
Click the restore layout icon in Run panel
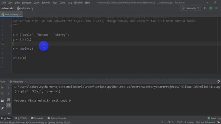pos(2,101)
